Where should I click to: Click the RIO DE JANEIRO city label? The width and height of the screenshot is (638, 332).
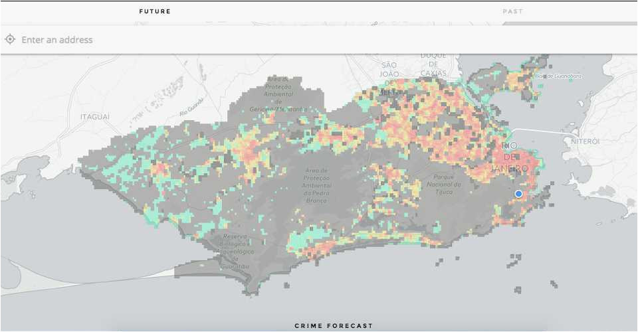(510, 157)
